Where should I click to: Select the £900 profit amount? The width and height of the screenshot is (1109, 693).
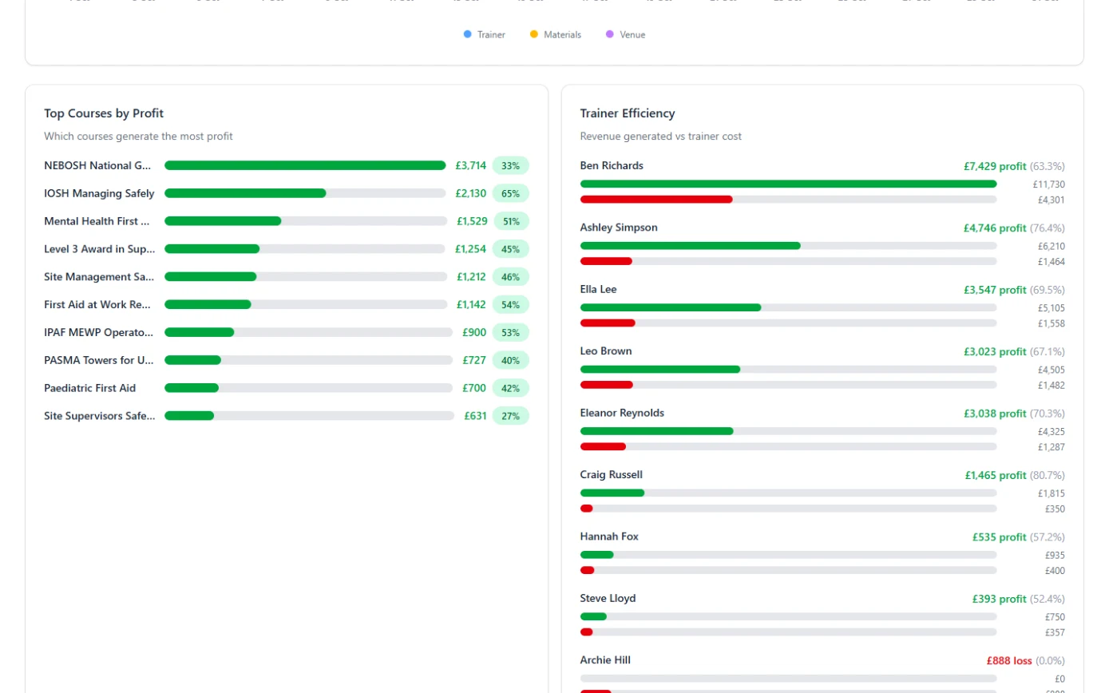point(474,332)
